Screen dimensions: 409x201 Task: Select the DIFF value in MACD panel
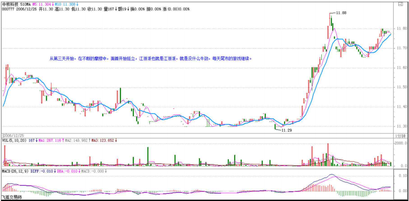click(x=43, y=171)
